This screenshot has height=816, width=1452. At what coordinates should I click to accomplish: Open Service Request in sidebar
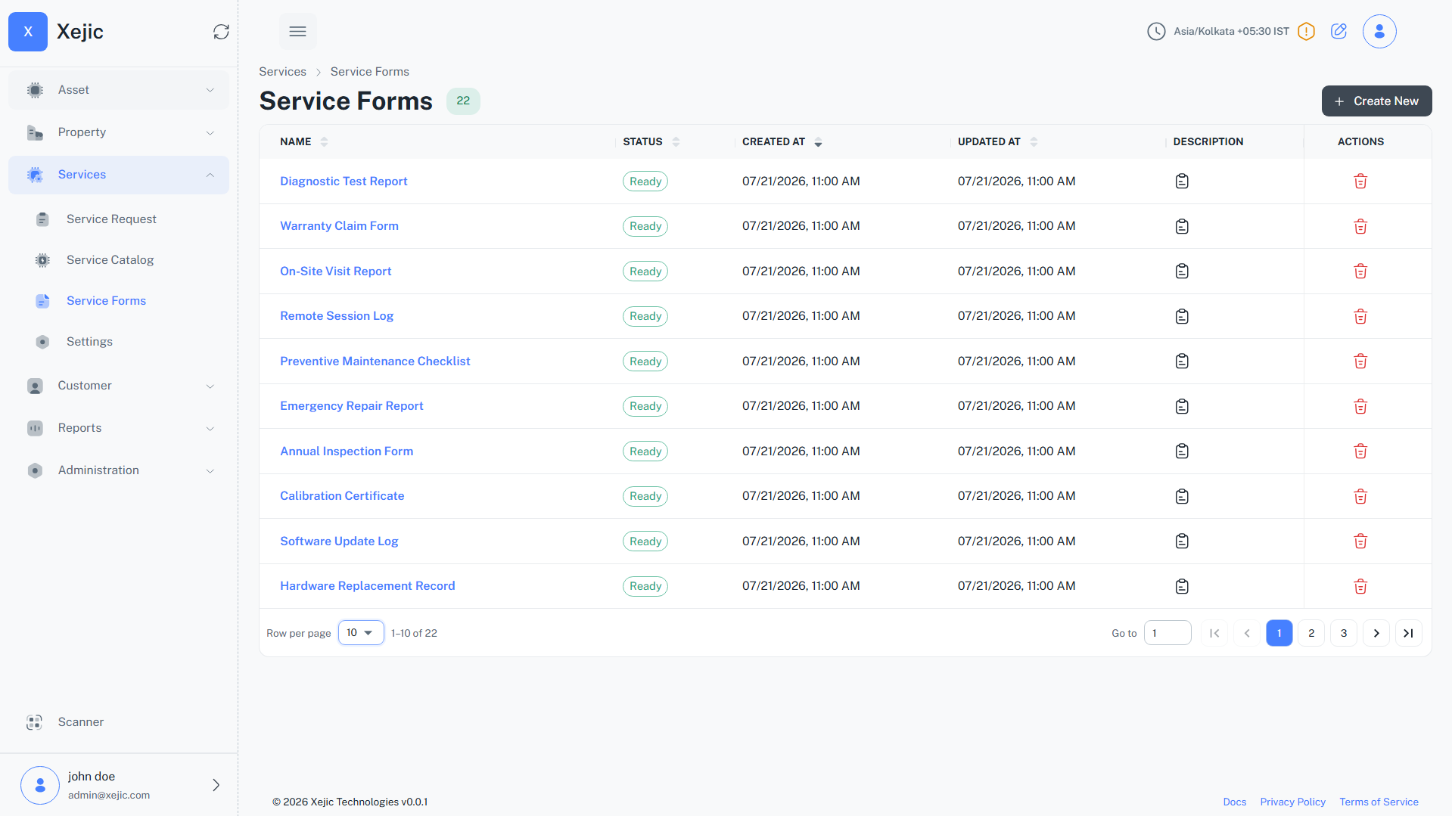click(111, 219)
